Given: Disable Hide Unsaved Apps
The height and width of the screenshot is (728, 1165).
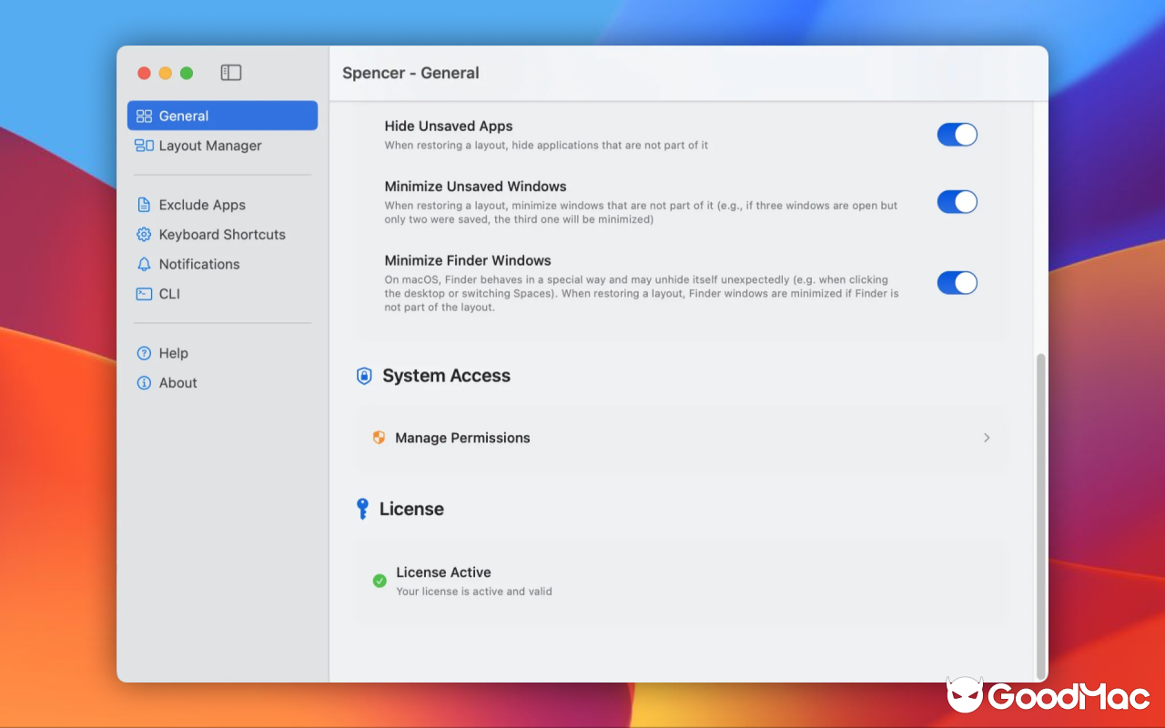Looking at the screenshot, I should coord(957,134).
